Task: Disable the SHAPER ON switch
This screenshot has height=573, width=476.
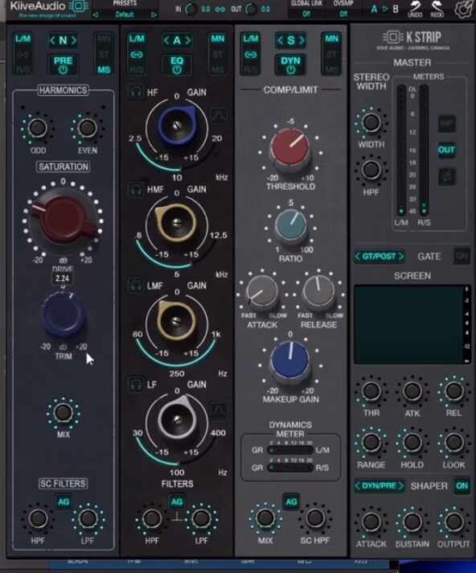Action: (462, 485)
